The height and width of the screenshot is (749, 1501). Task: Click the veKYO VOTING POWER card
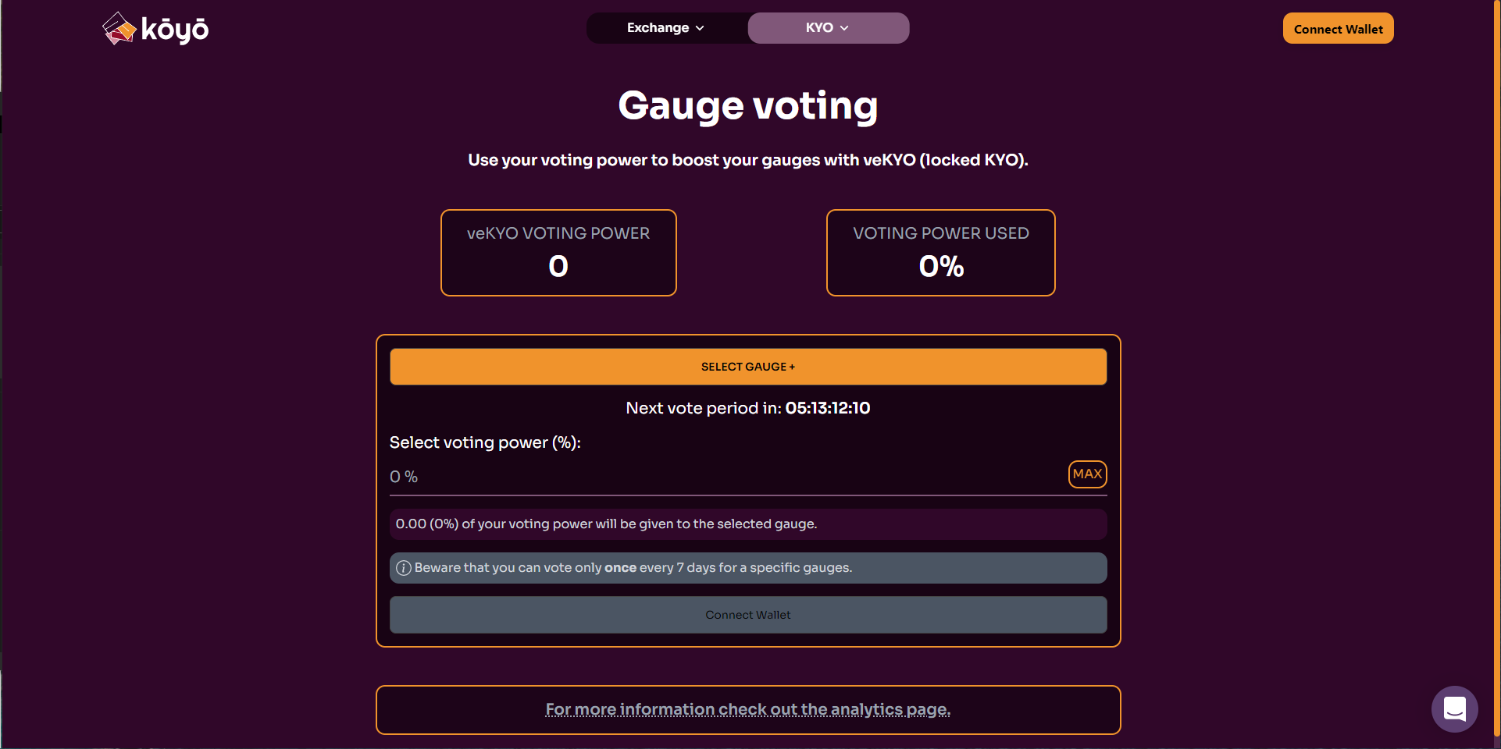point(558,253)
